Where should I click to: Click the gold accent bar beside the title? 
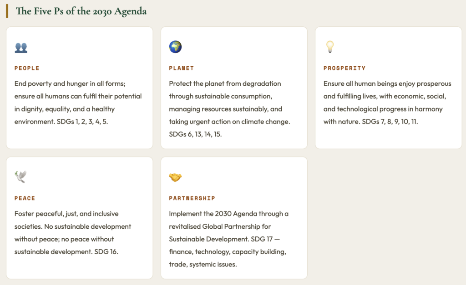click(x=7, y=11)
